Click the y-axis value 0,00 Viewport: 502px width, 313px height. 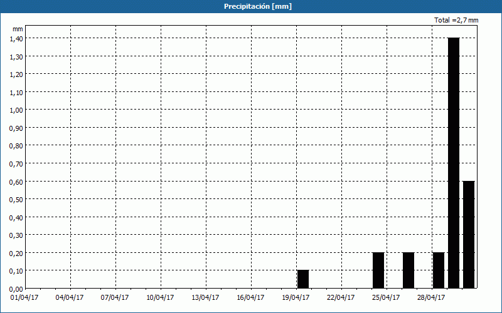coord(16,289)
